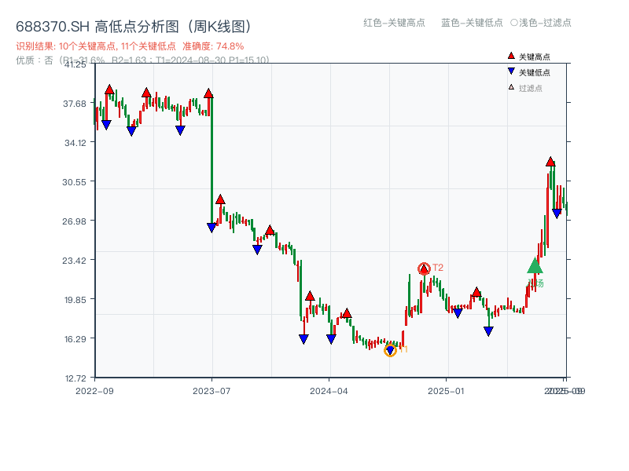Select the green 入场 entry signal triangle
The width and height of the screenshot is (629, 471).
[x=534, y=268]
